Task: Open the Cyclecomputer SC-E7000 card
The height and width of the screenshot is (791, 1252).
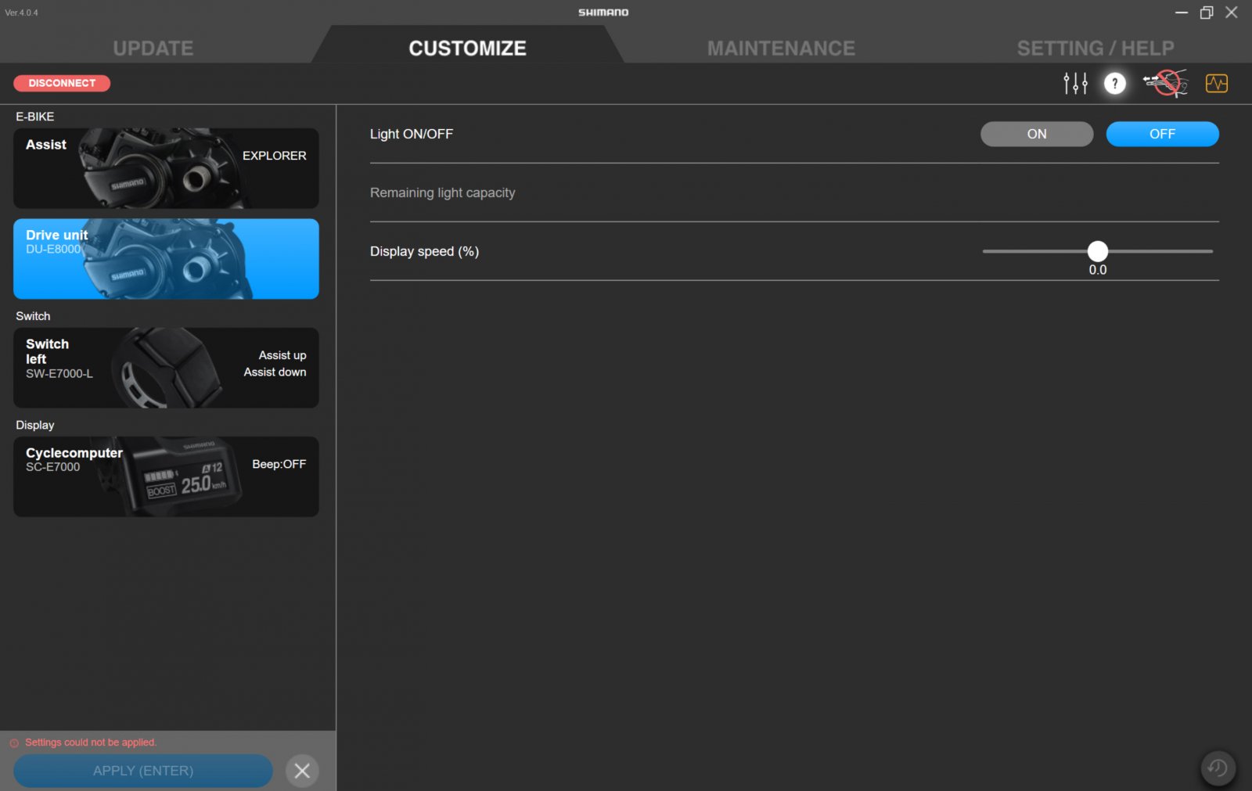Action: pos(166,476)
